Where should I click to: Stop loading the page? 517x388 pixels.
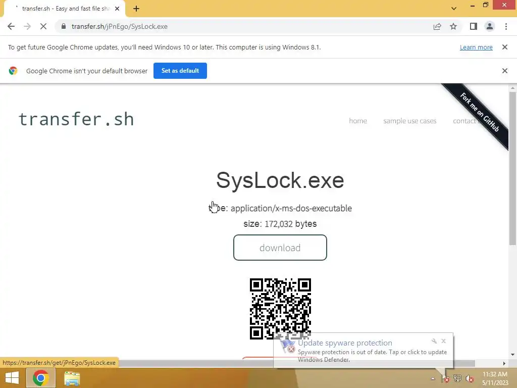pos(43,26)
